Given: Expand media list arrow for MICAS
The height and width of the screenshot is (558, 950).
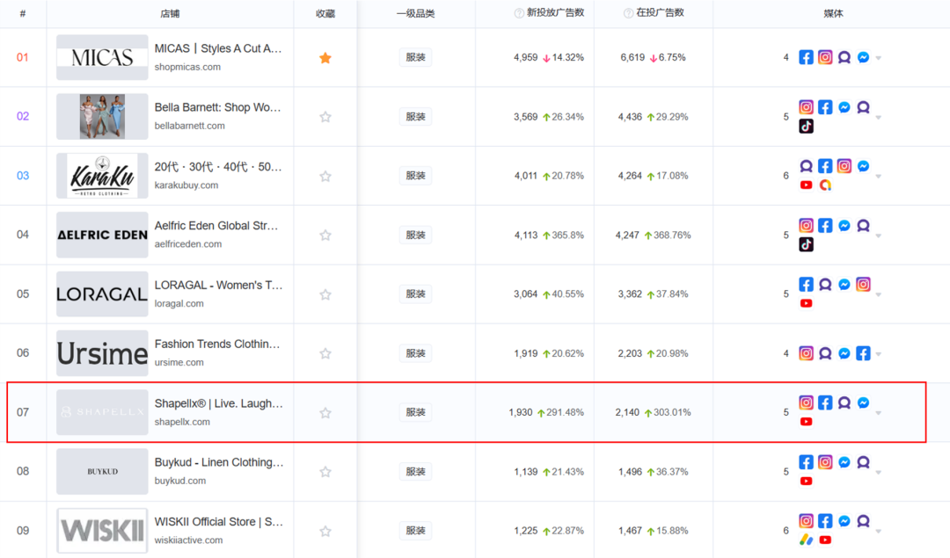Looking at the screenshot, I should [x=878, y=59].
